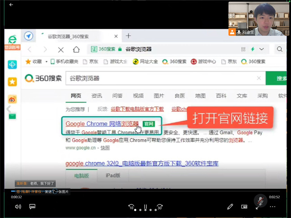The width and height of the screenshot is (291, 218).
Task: Skip forward 30 seconds
Action: (160, 207)
